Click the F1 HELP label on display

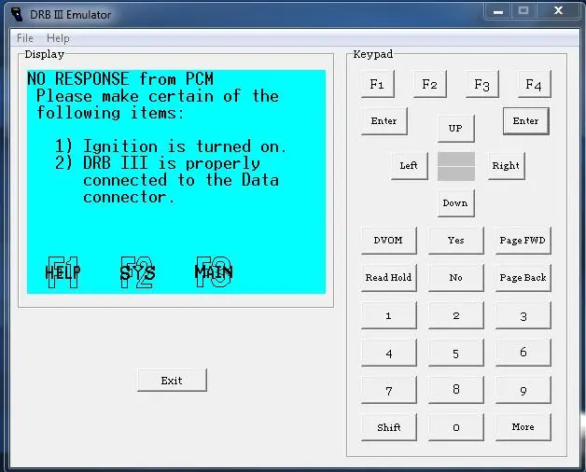pos(63,272)
